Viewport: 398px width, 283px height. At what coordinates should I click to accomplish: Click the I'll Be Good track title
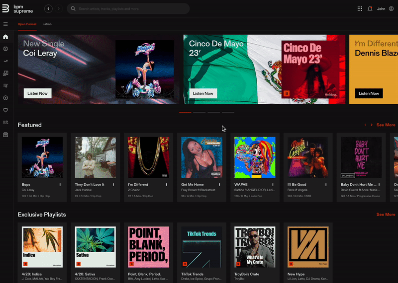point(297,184)
